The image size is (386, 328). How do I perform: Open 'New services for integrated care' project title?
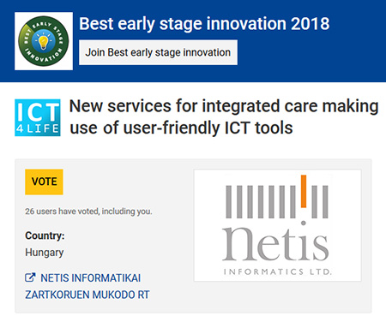[x=224, y=116]
